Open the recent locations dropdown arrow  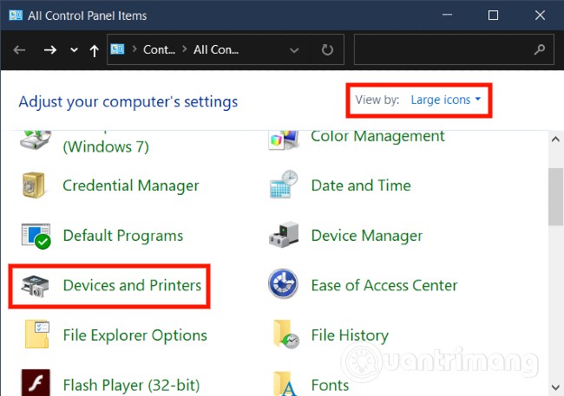74,49
